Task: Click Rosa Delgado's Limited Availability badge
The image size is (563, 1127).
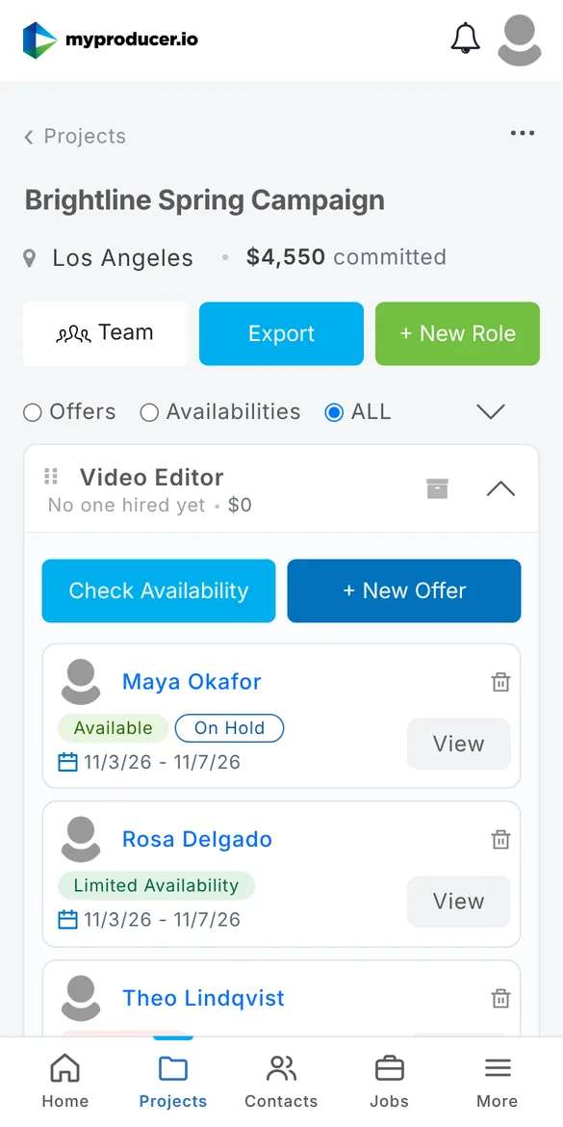Action: click(157, 885)
